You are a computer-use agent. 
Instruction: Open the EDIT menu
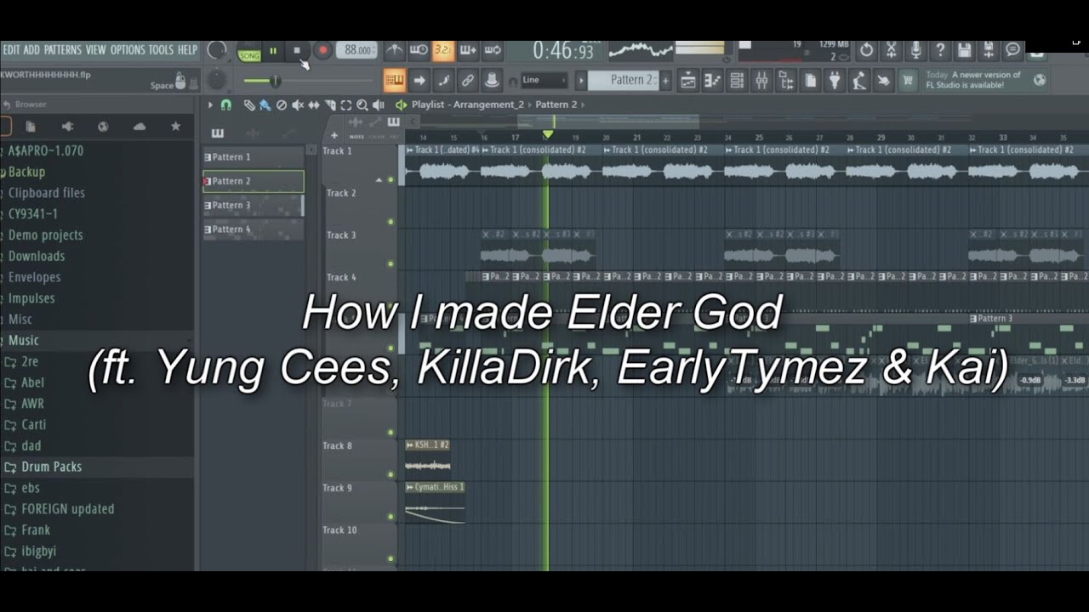tap(11, 50)
